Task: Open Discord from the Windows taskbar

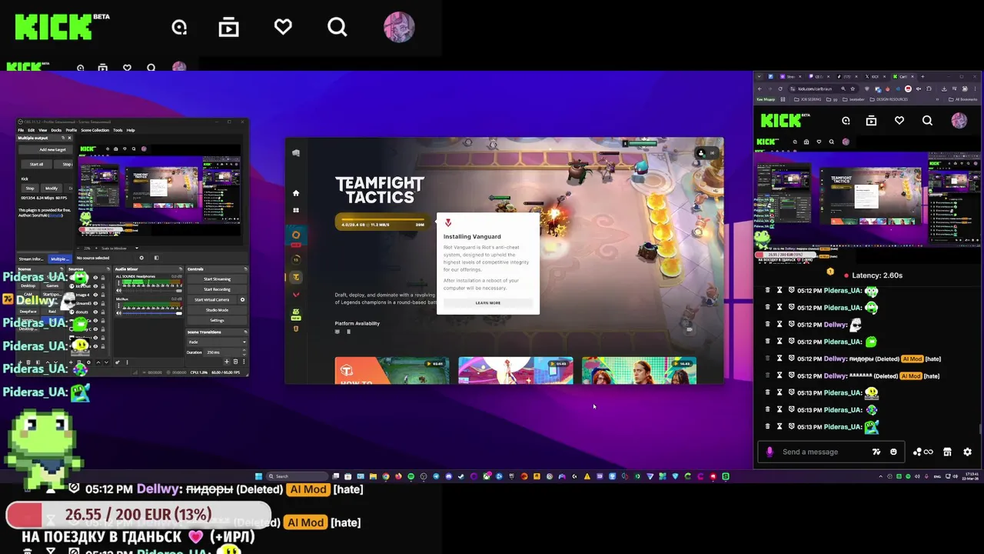Action: click(x=449, y=476)
